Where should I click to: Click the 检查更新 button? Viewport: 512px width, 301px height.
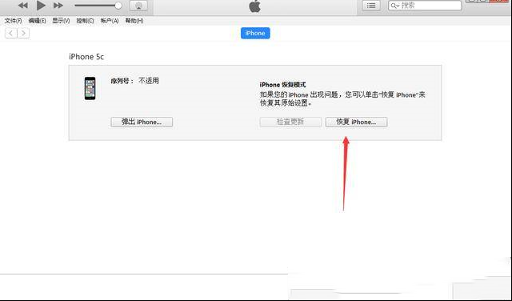(x=290, y=122)
